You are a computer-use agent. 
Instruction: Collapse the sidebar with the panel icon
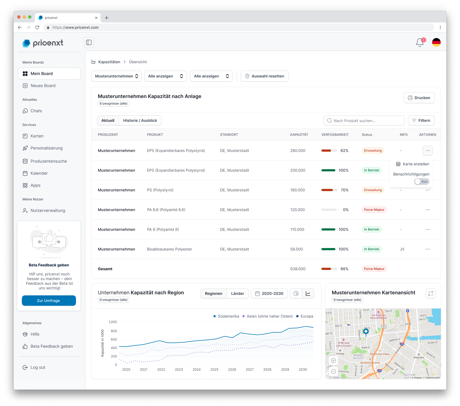pos(89,42)
